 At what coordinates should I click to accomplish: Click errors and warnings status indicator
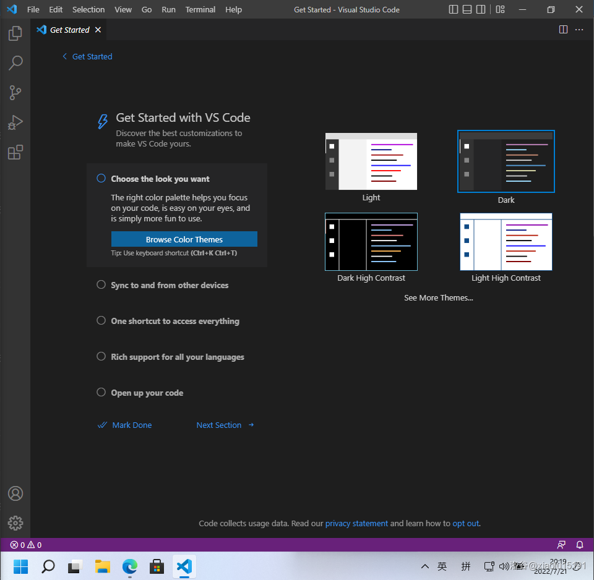tap(26, 545)
